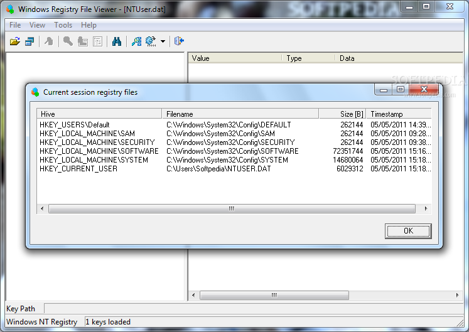Click the size value 6029312
The height and width of the screenshot is (332, 469).
pyautogui.click(x=350, y=169)
